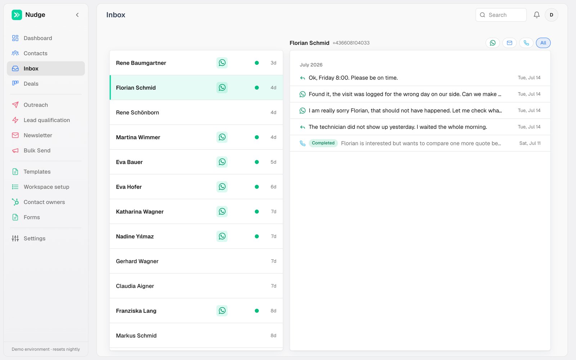The height and width of the screenshot is (360, 576).
Task: Open Martina Wimmer conversation
Action: coord(196,137)
